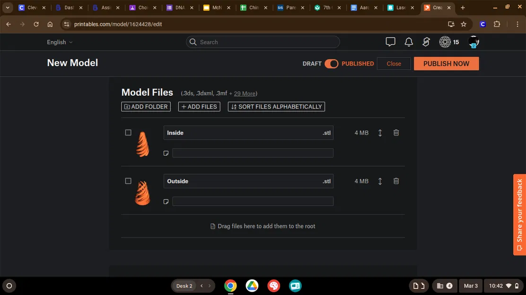Click ADD FOLDER button

(x=146, y=107)
